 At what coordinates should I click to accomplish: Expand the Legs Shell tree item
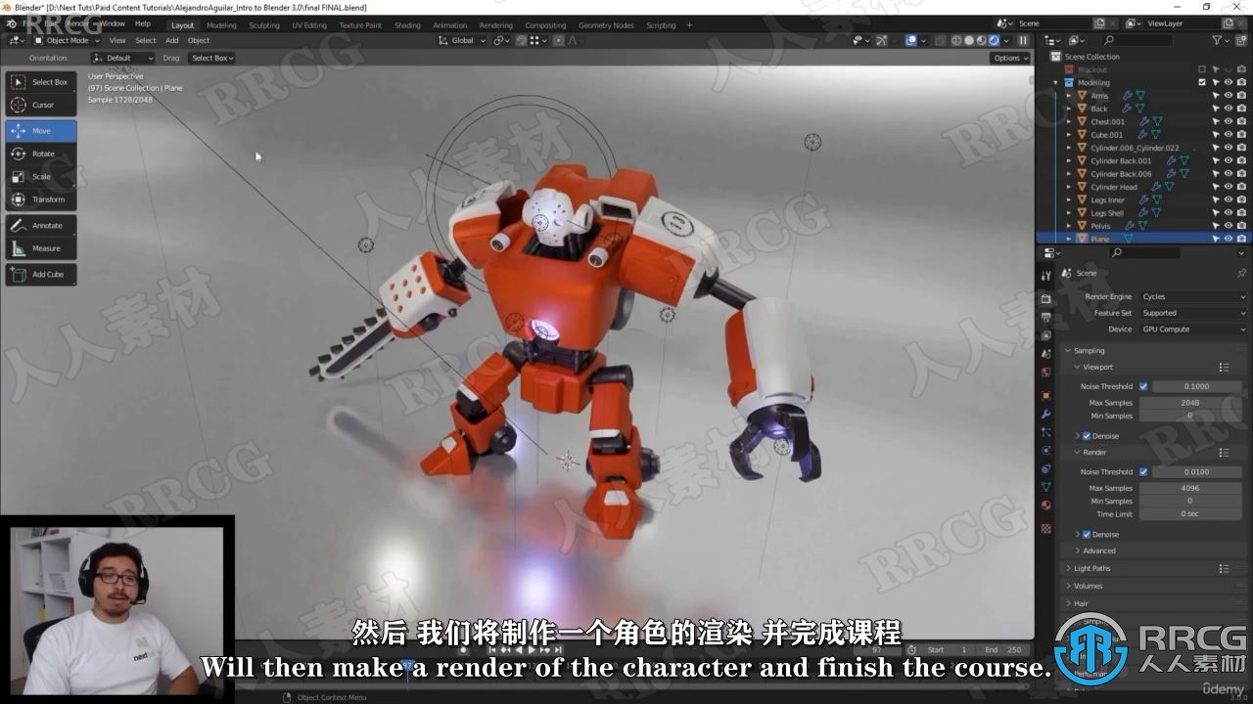pyautogui.click(x=1069, y=213)
